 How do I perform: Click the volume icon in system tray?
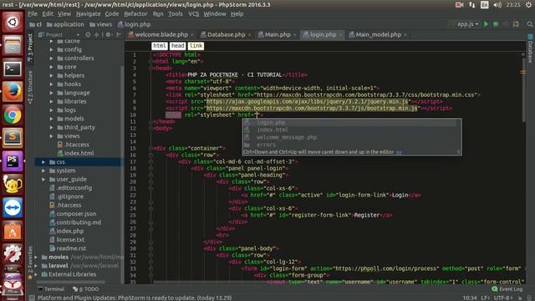coord(497,5)
